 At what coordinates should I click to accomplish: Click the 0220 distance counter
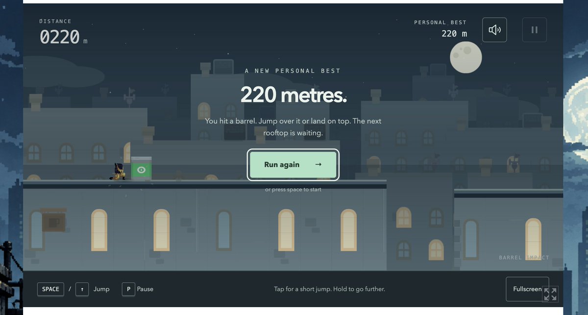pos(60,37)
